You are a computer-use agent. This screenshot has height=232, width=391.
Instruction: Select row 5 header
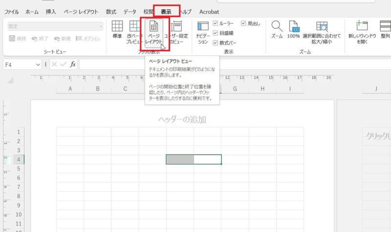(x=19, y=168)
